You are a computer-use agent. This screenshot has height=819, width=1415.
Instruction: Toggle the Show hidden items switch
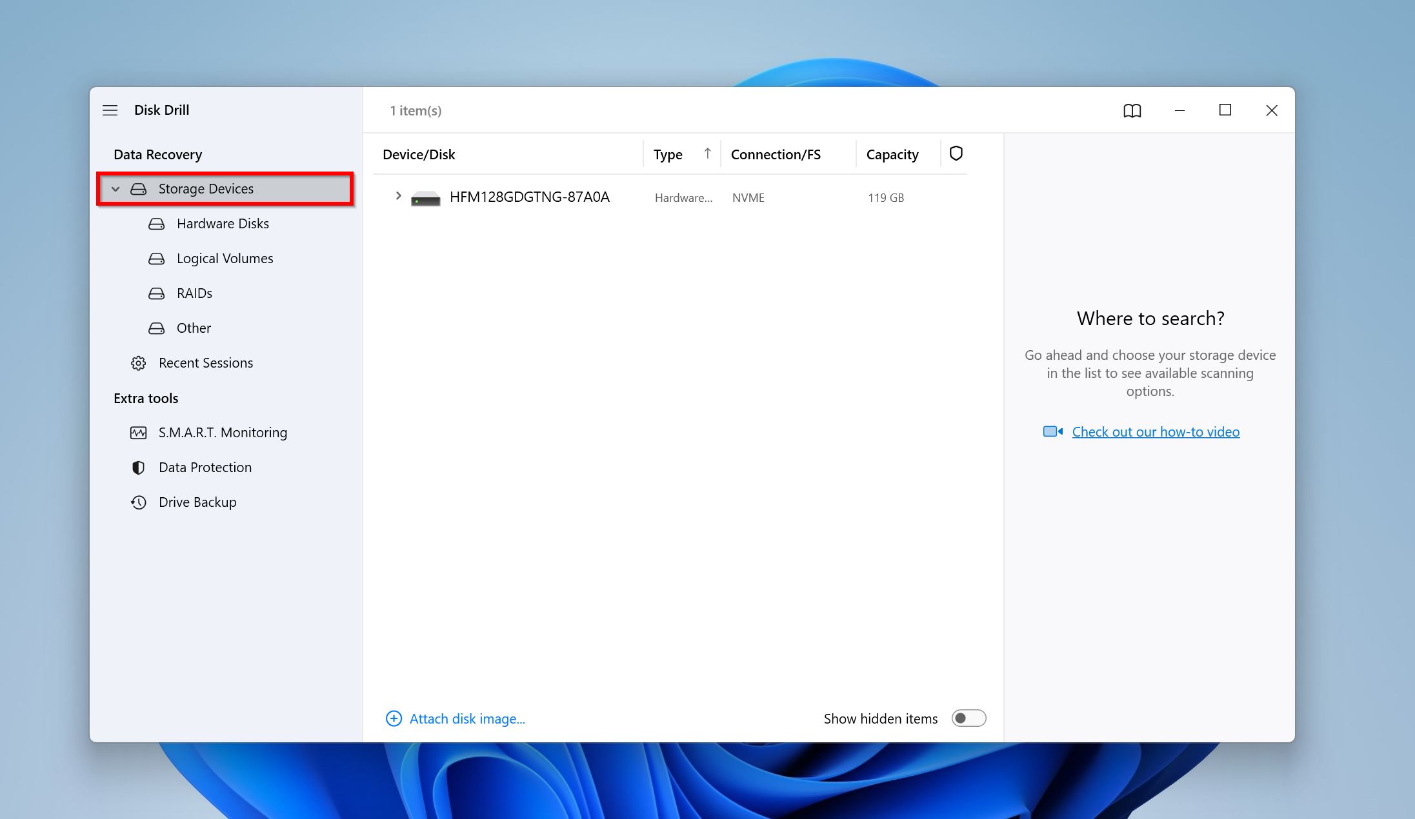pyautogui.click(x=968, y=718)
